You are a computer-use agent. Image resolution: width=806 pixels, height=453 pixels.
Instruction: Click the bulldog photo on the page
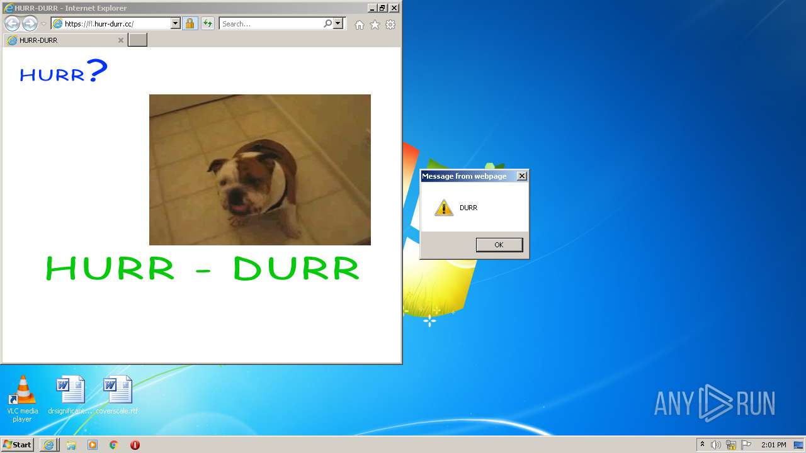click(259, 170)
